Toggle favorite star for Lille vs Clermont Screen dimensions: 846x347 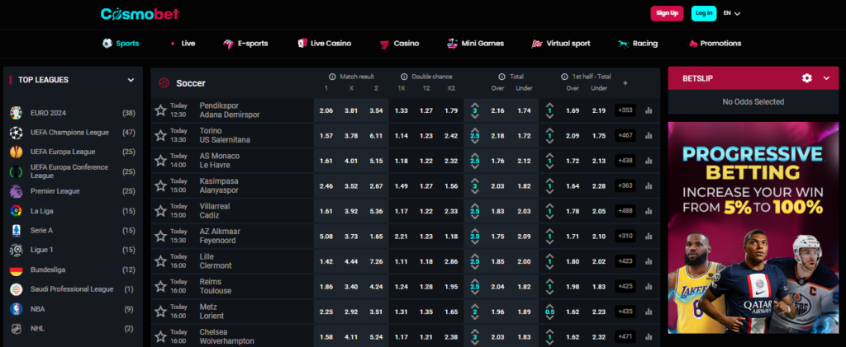[160, 261]
